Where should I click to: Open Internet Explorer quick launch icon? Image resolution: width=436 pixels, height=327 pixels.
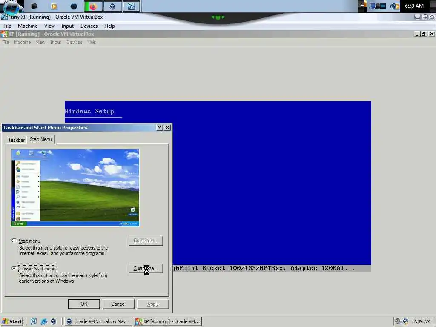[44, 321]
